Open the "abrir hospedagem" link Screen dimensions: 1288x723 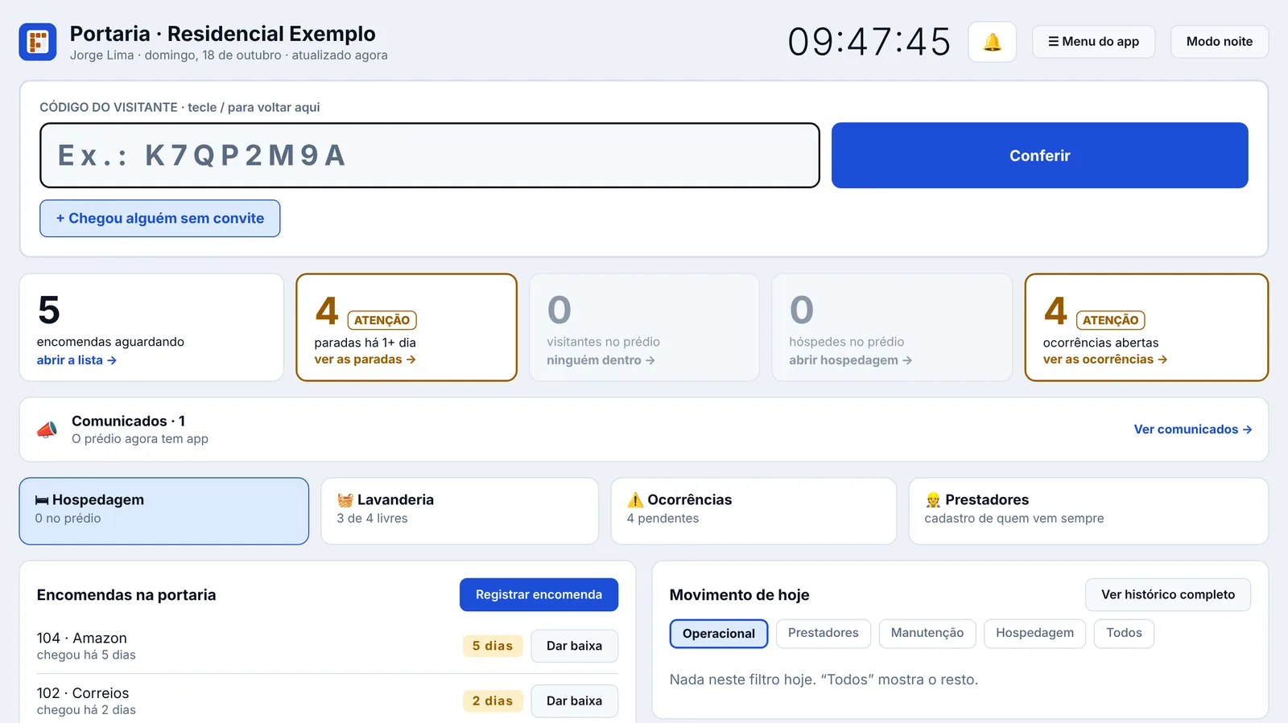click(850, 360)
